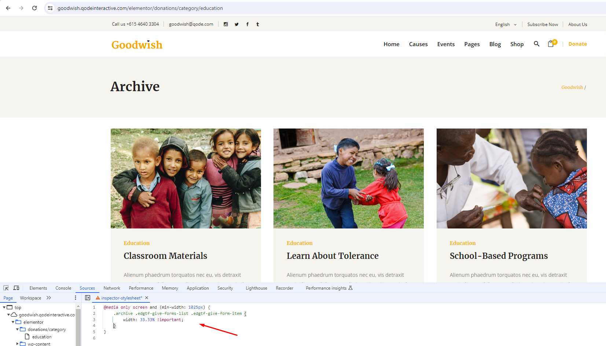The height and width of the screenshot is (346, 606).
Task: Select the Page navigator tab
Action: tap(8, 298)
